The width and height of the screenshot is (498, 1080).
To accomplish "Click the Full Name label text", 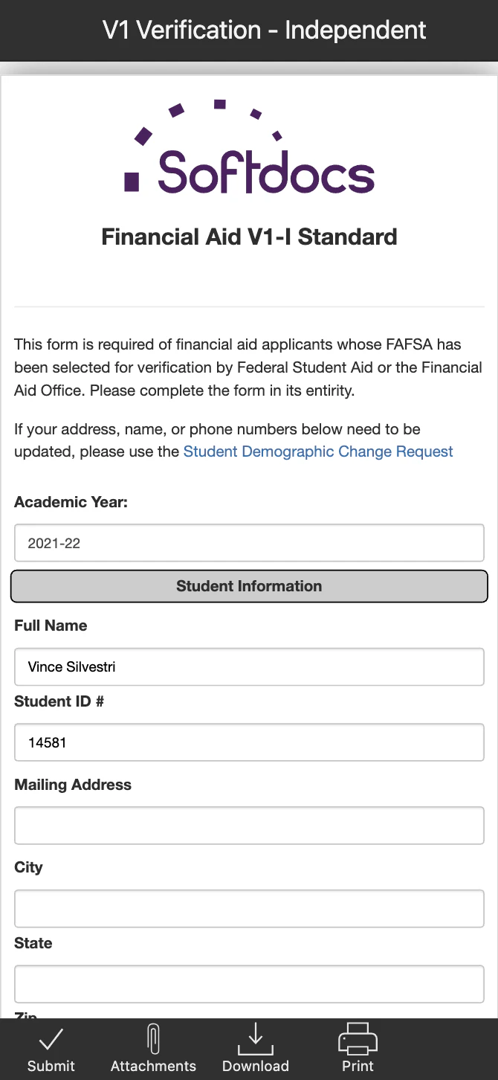I will (x=51, y=626).
